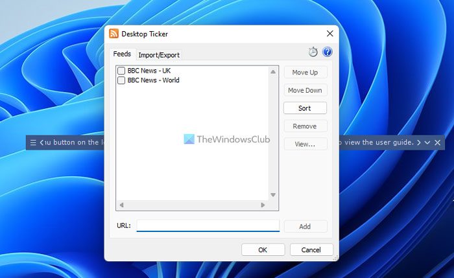Close the ticker bar with X icon
This screenshot has width=454, height=278.
pyautogui.click(x=438, y=143)
